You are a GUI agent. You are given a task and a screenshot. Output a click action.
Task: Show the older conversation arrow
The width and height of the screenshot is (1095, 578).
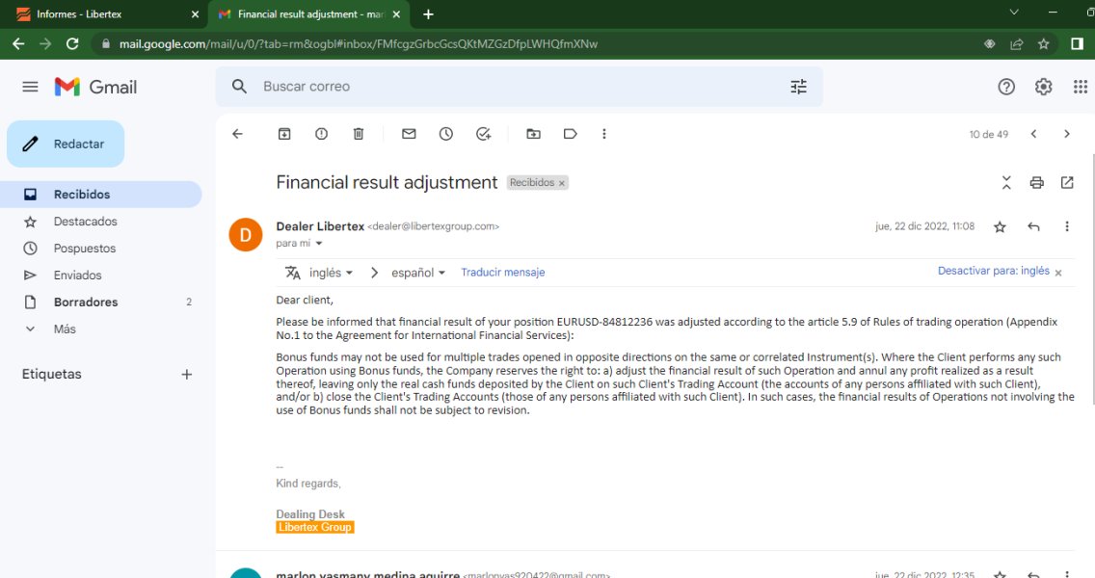(x=1066, y=134)
